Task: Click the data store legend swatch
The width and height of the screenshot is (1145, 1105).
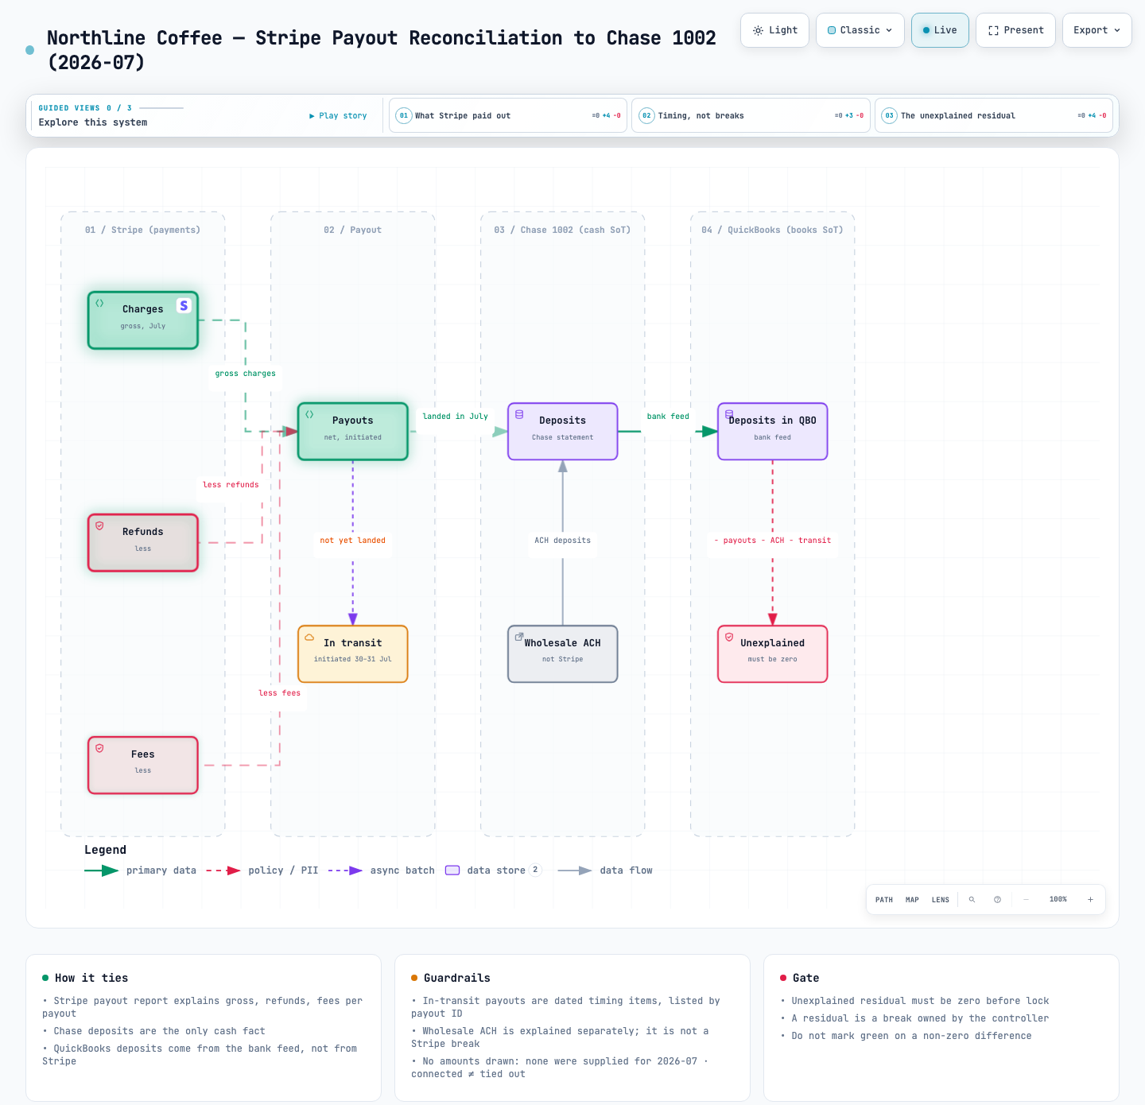Action: tap(452, 870)
